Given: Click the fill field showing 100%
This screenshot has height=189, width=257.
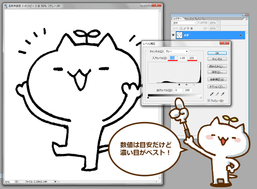Looking at the screenshot, I should tap(213, 28).
